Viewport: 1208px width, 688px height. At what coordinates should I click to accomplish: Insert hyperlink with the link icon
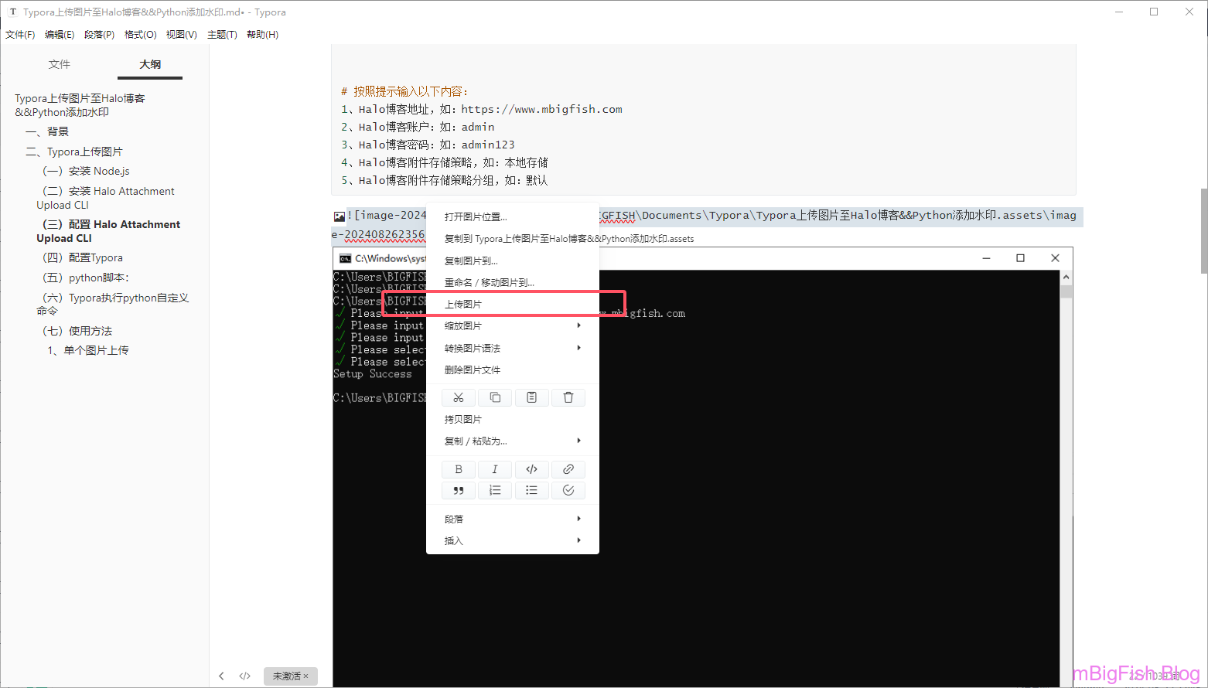coord(568,469)
